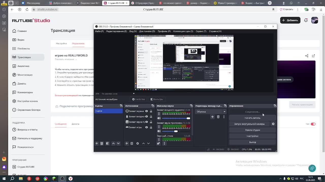Add a new scene in OBS Scenes panel
Image resolution: width=325 pixels, height=182 pixels.
[x=97, y=143]
